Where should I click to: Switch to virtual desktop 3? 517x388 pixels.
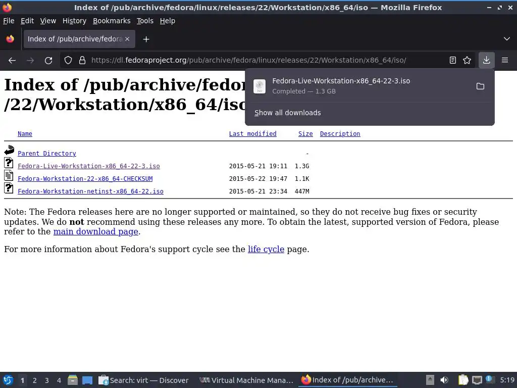click(x=47, y=380)
